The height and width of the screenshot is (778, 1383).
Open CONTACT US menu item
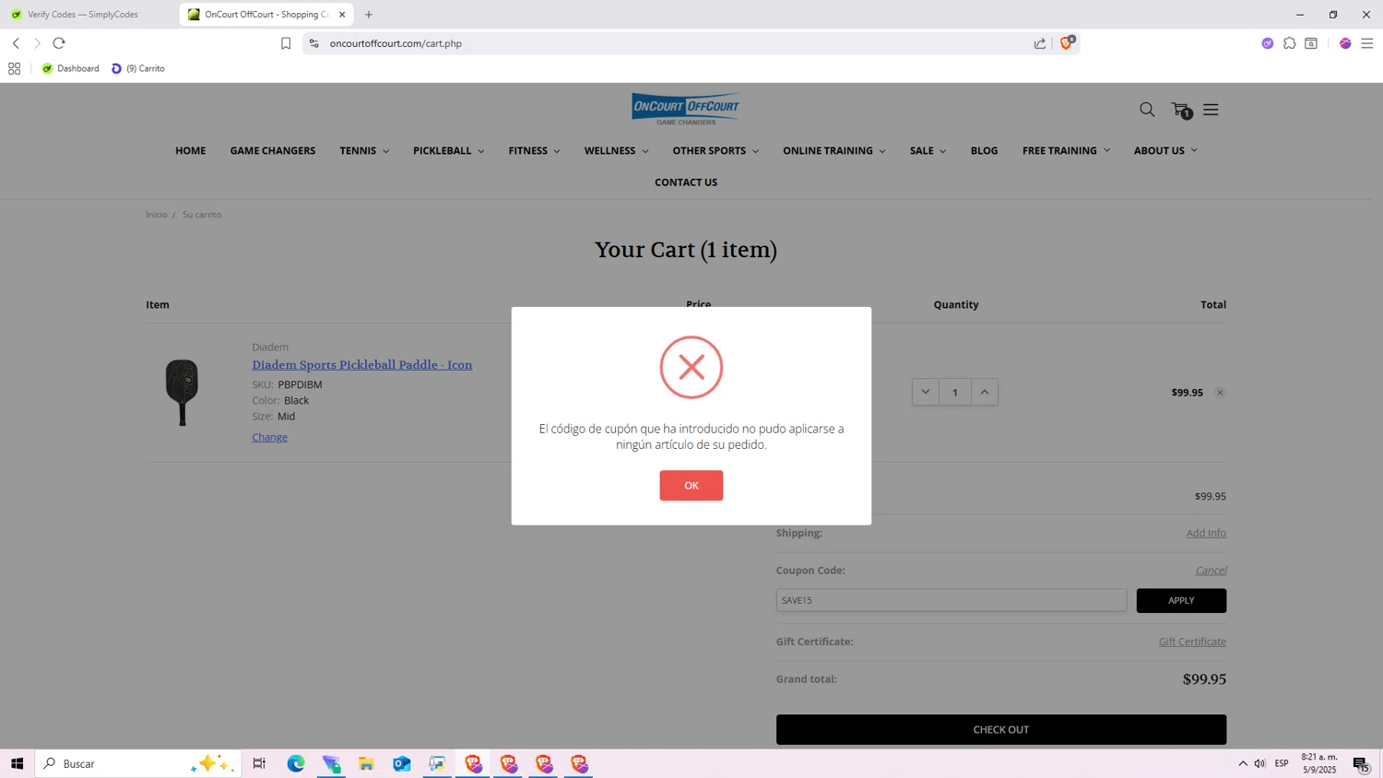click(685, 182)
